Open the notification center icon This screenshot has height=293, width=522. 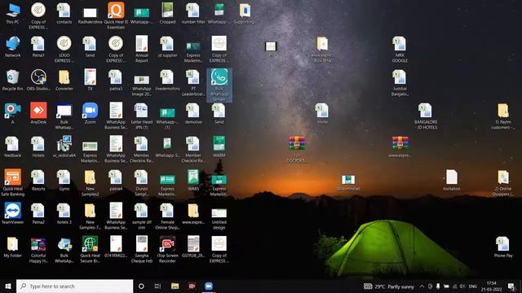[x=511, y=286]
